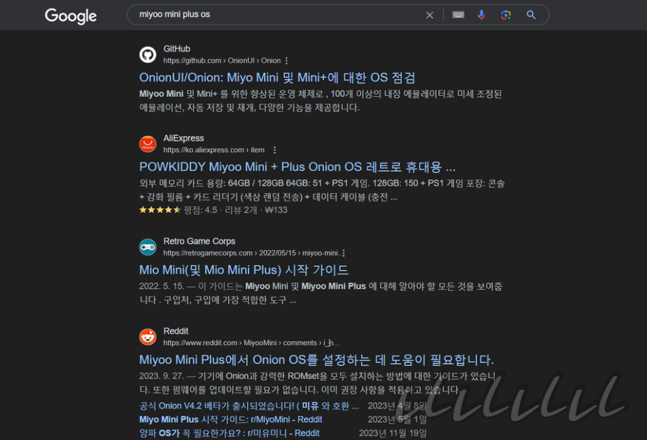Open Miyo Mini Plus 시작 가이드 Reddit sublink
This screenshot has width=647, height=440.
click(230, 420)
